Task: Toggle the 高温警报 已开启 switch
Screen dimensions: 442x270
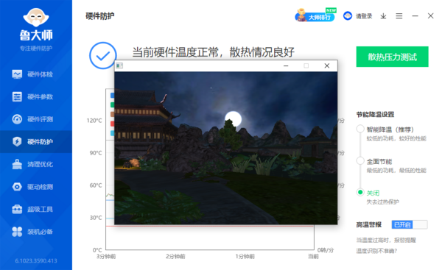Action: tap(410, 224)
